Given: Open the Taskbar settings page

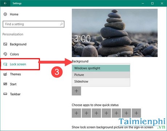Looking at the screenshot, I should pos(15,94).
